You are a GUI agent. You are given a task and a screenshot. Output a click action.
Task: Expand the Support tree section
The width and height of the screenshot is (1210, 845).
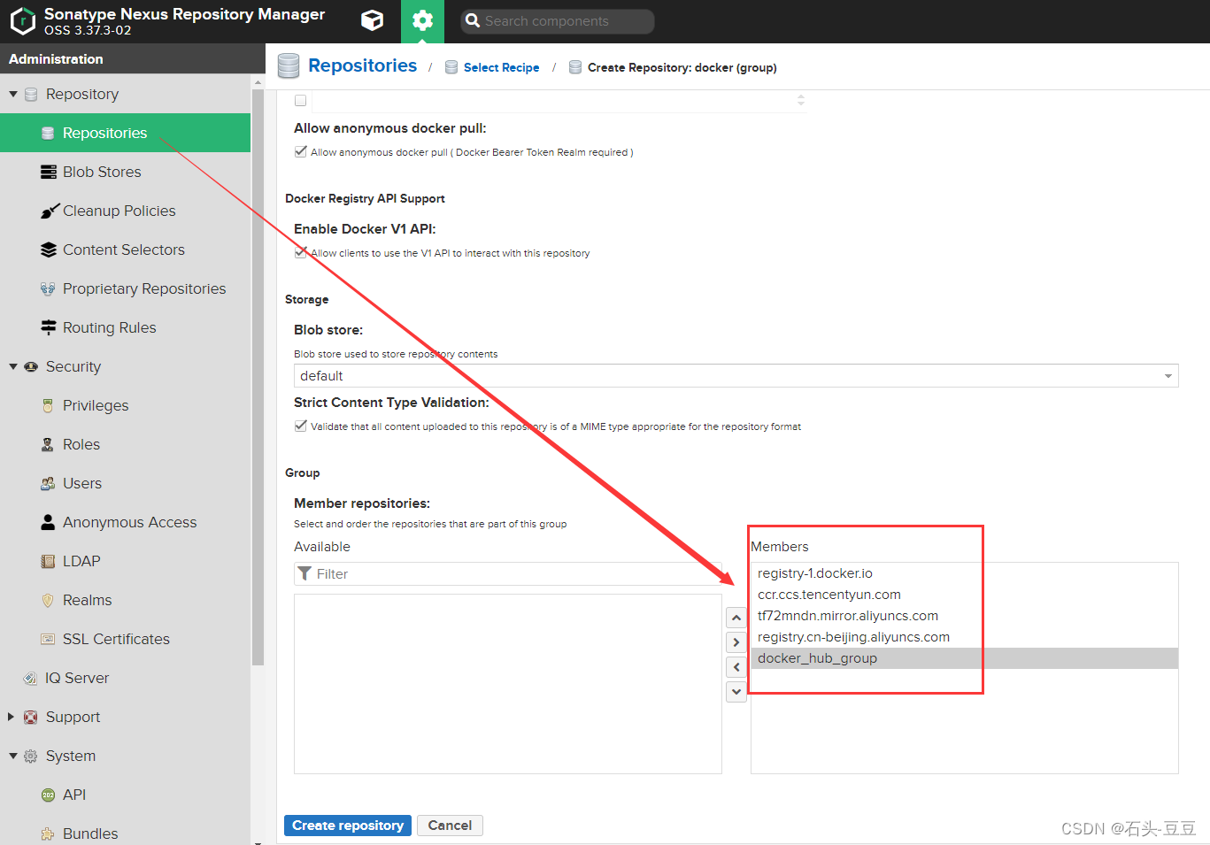pos(12,717)
